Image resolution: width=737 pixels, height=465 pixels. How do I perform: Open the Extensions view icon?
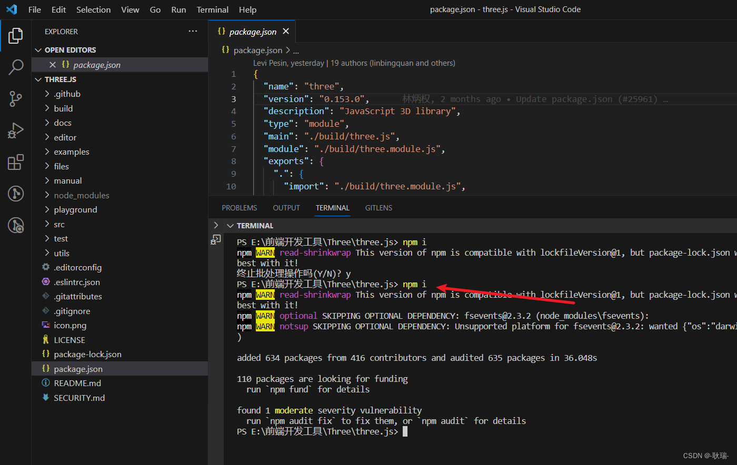tap(16, 162)
